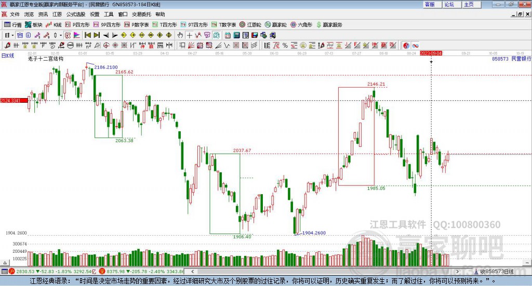
Task: Click the red target circle icon
Action: pyautogui.click(x=106, y=45)
